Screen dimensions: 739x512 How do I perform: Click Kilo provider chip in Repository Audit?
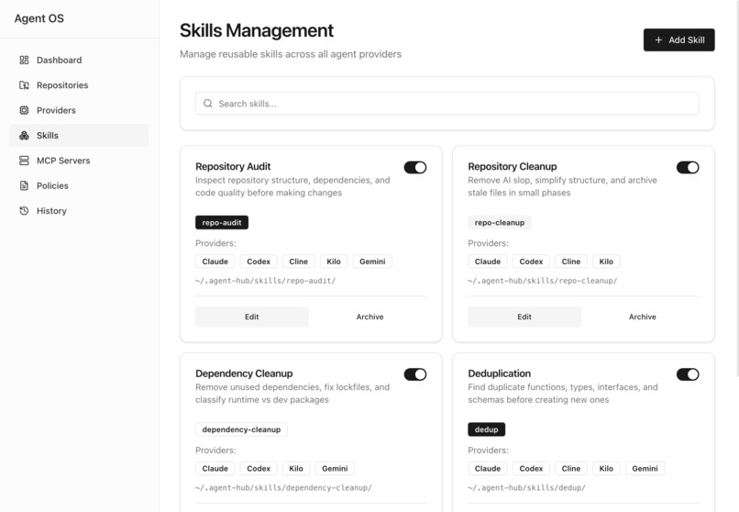click(x=334, y=262)
